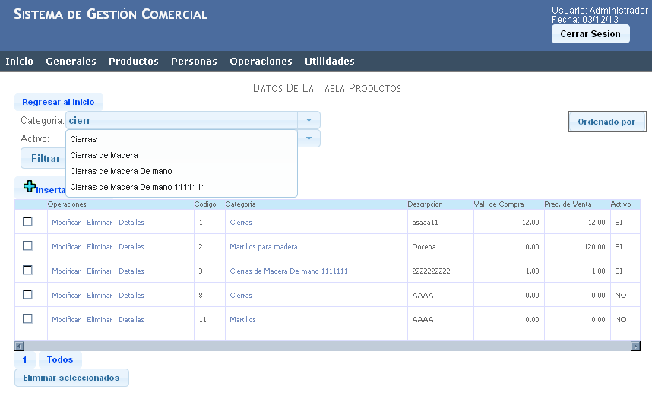This screenshot has height=399, width=652.
Task: Click Eliminar for product code 8
Action: point(100,296)
